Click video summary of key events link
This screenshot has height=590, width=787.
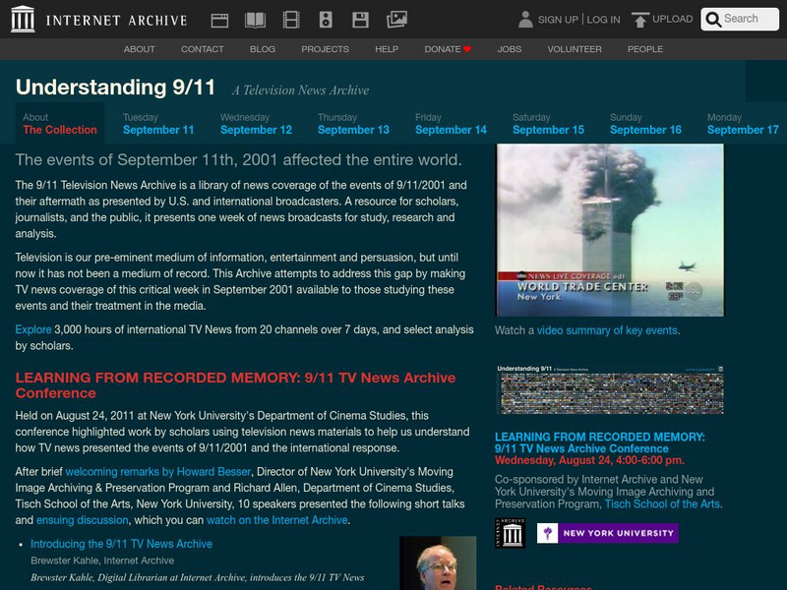[607, 330]
